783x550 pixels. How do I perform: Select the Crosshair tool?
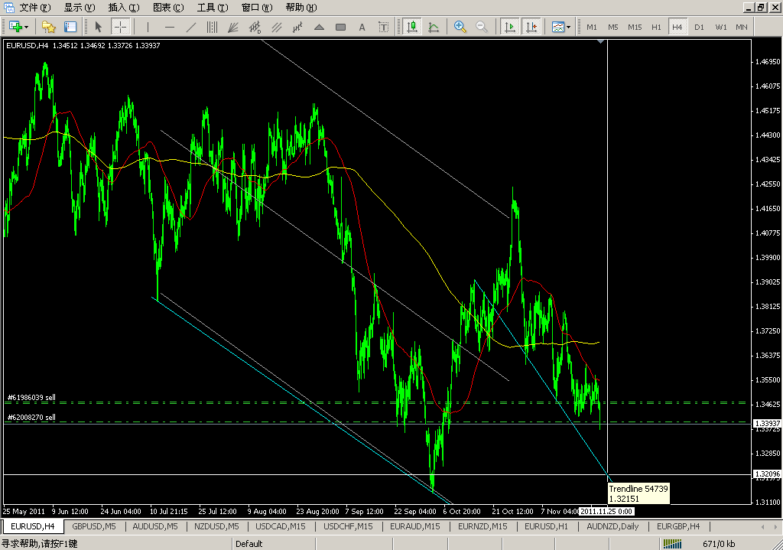click(119, 27)
